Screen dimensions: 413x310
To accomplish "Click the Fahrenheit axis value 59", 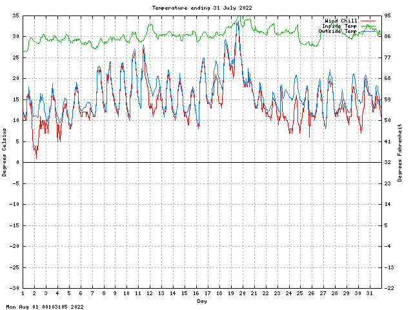I will coord(387,99).
